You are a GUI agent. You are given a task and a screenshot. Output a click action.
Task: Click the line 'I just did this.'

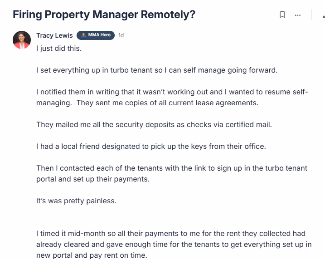click(x=59, y=49)
